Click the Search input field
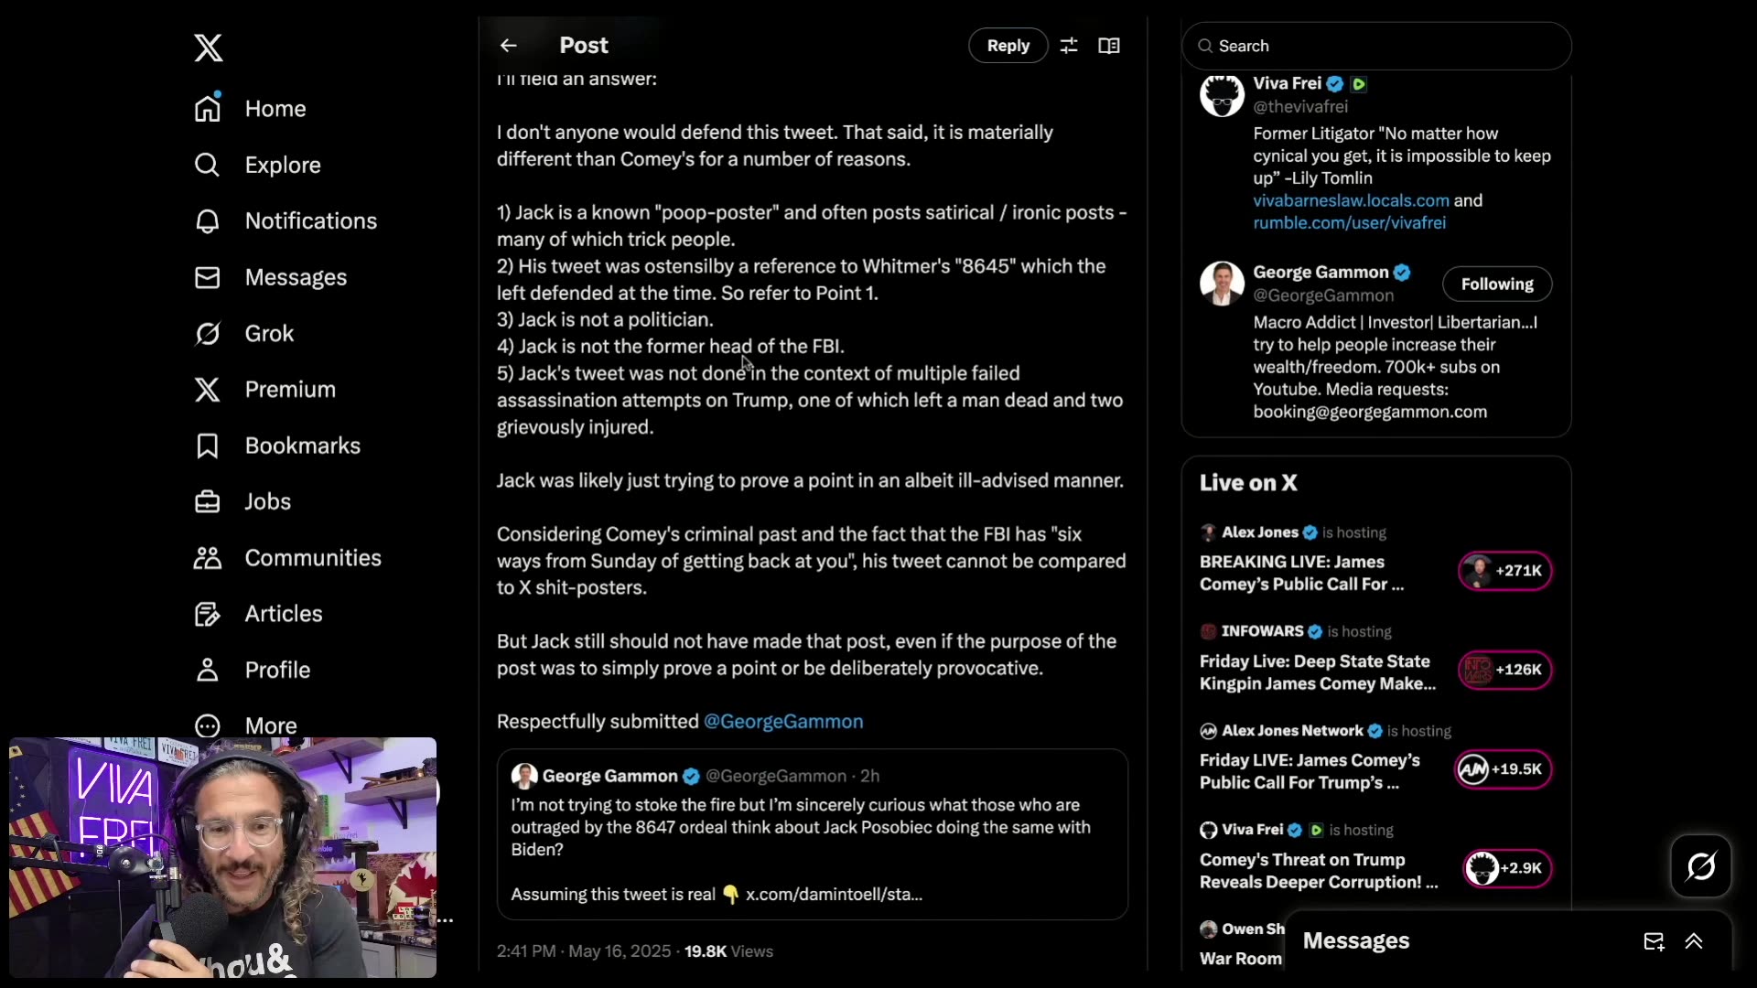This screenshot has height=988, width=1757. point(1376,46)
